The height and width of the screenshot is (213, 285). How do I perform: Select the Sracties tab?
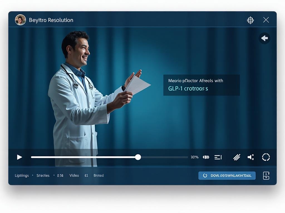[43, 176]
